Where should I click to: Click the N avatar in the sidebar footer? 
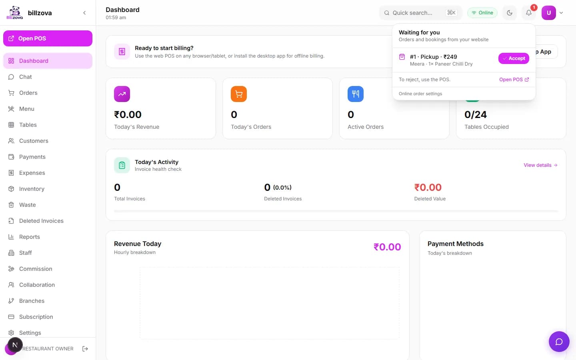coord(15,345)
